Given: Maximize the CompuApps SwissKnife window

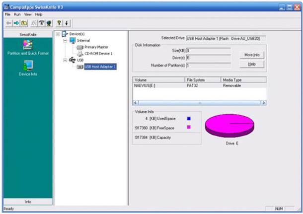Looking at the screenshot, I should pyautogui.click(x=290, y=7).
